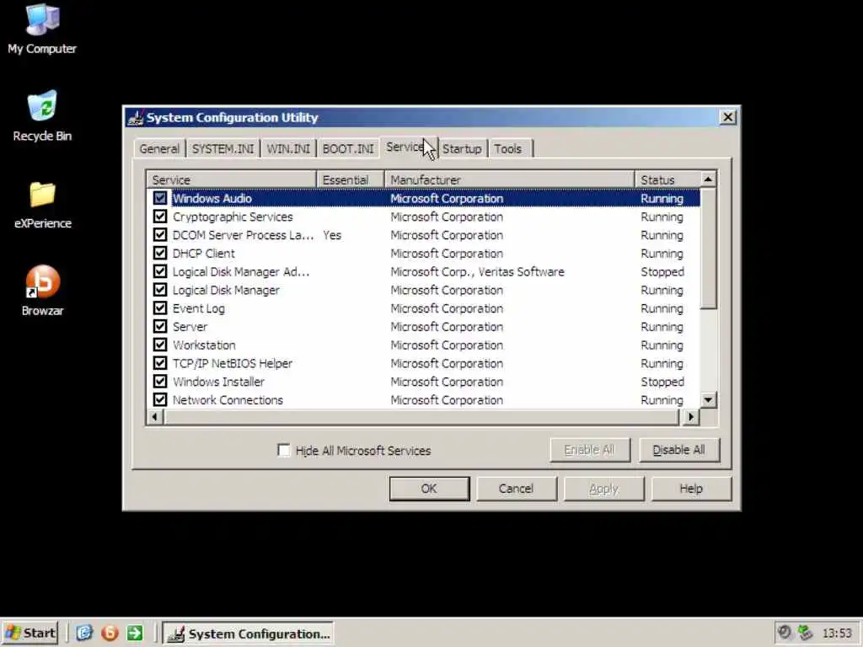Click the green computer tray icon by the clock
This screenshot has height=647, width=863.
pyautogui.click(x=805, y=633)
